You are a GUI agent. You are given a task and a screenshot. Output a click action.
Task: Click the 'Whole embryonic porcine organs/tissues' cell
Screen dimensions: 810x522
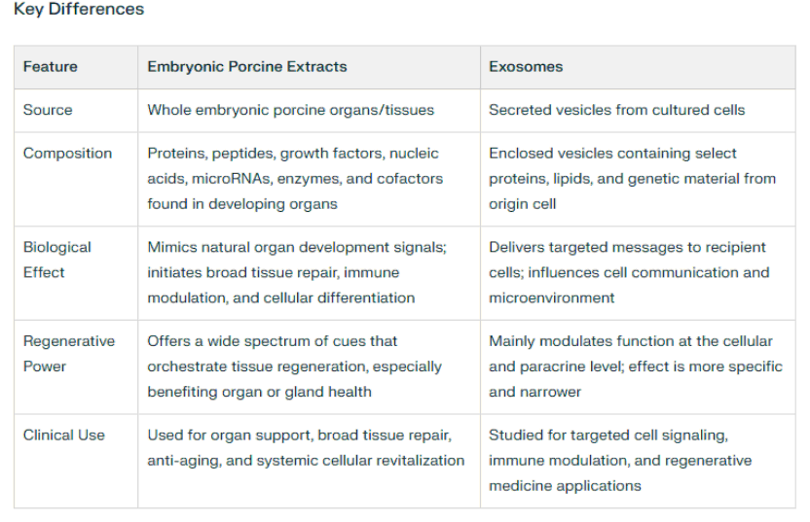coord(291,110)
